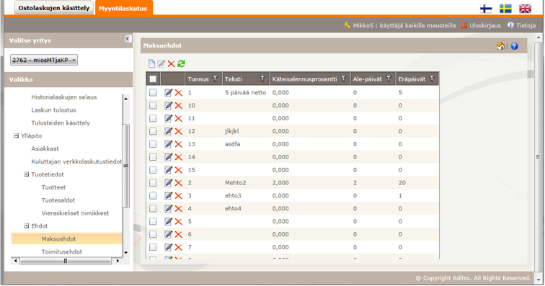
Task: Open filter on Tunnus column
Action: pyautogui.click(x=215, y=79)
